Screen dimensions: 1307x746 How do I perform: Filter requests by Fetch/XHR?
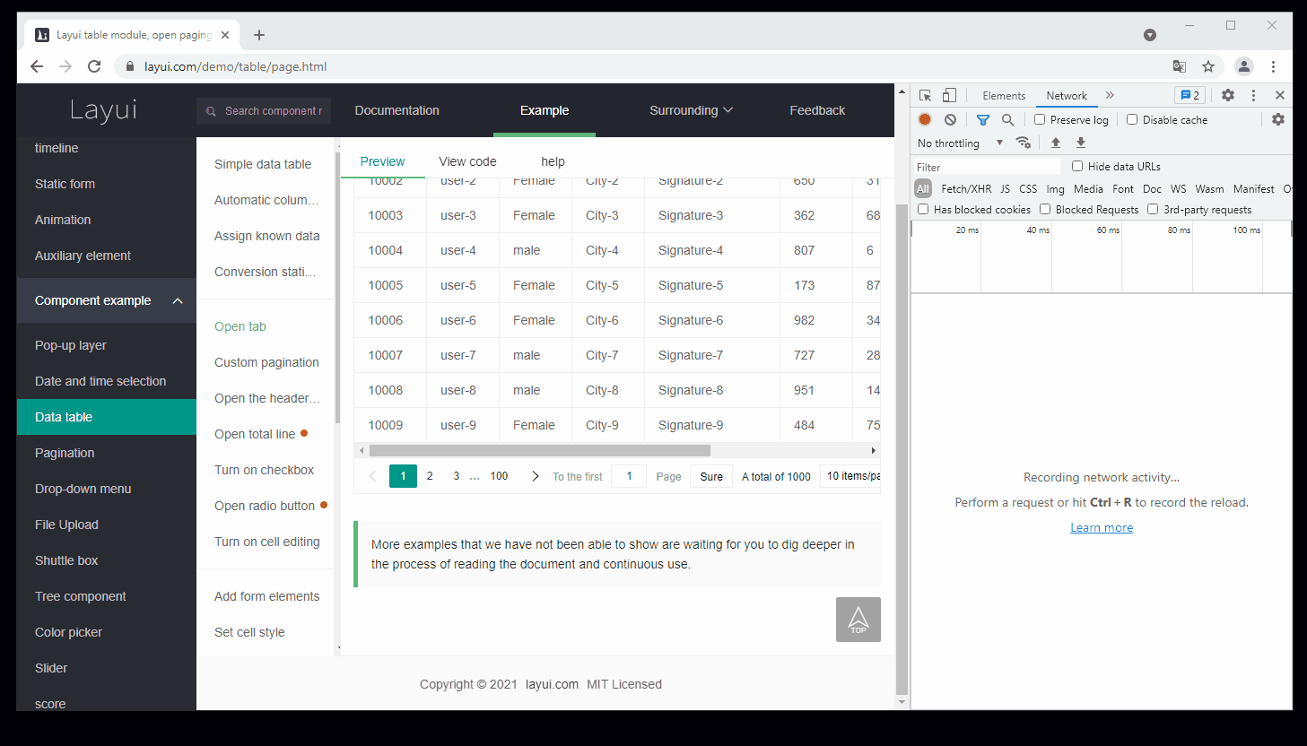click(966, 188)
